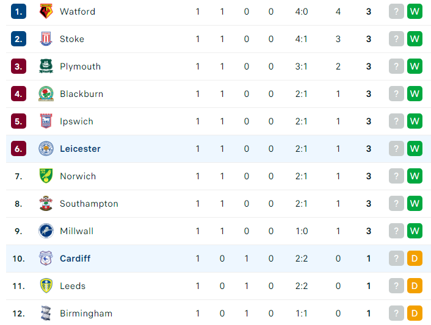Click the Watford club crest

[46, 11]
